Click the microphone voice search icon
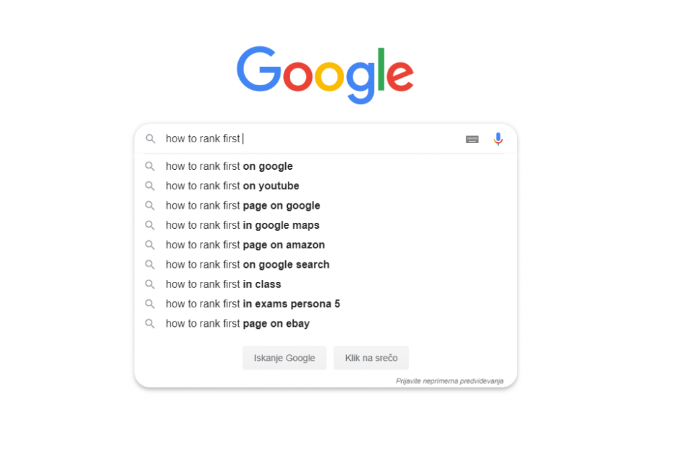The width and height of the screenshot is (691, 451). (498, 139)
